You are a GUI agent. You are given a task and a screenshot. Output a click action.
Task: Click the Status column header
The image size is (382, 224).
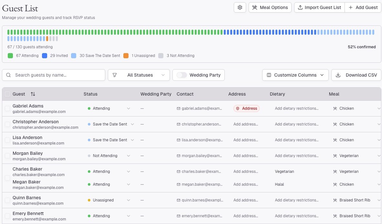(90, 94)
